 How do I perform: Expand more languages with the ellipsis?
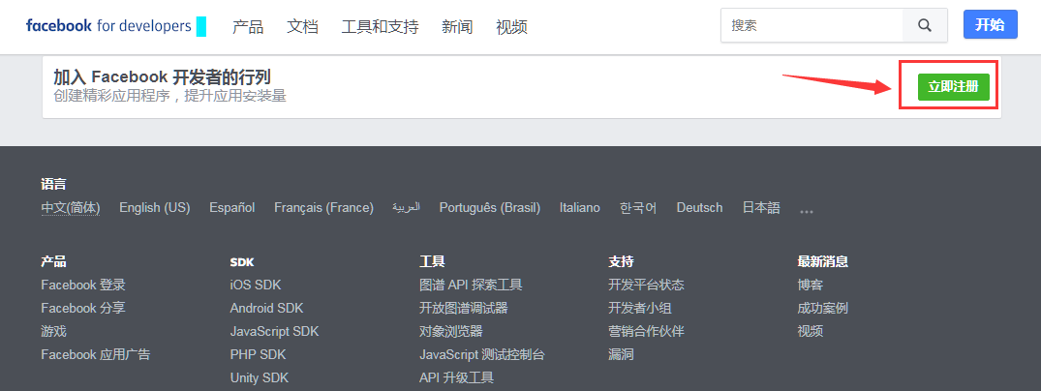807,211
